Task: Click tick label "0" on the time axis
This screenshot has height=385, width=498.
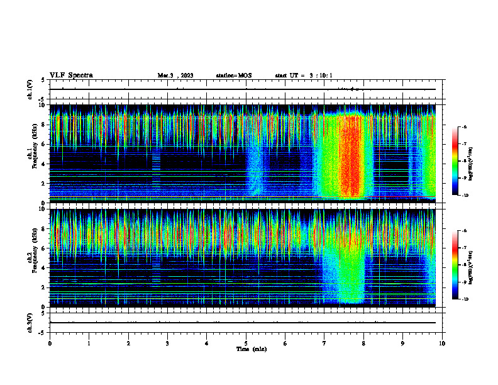Action: pyautogui.click(x=50, y=343)
